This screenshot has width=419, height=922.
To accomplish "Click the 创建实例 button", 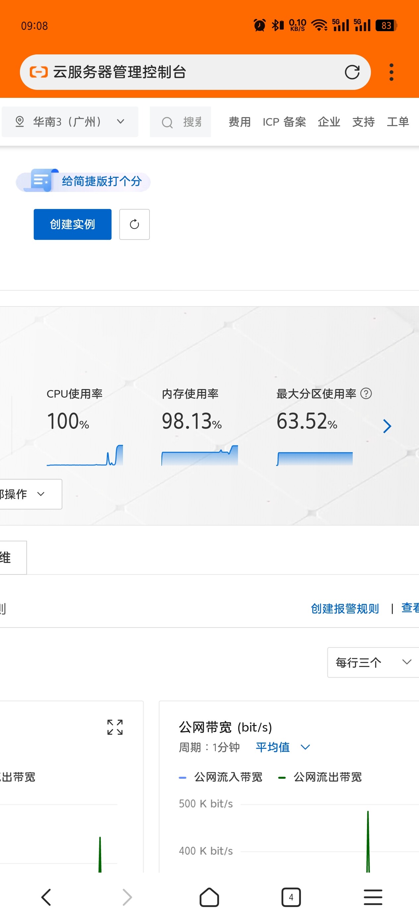I will tap(73, 225).
